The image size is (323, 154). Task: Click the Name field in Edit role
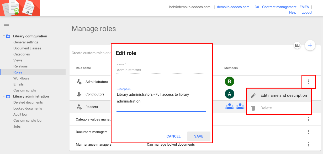click(x=161, y=70)
